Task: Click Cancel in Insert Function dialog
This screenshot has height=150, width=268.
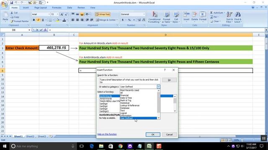Action: 169,135
